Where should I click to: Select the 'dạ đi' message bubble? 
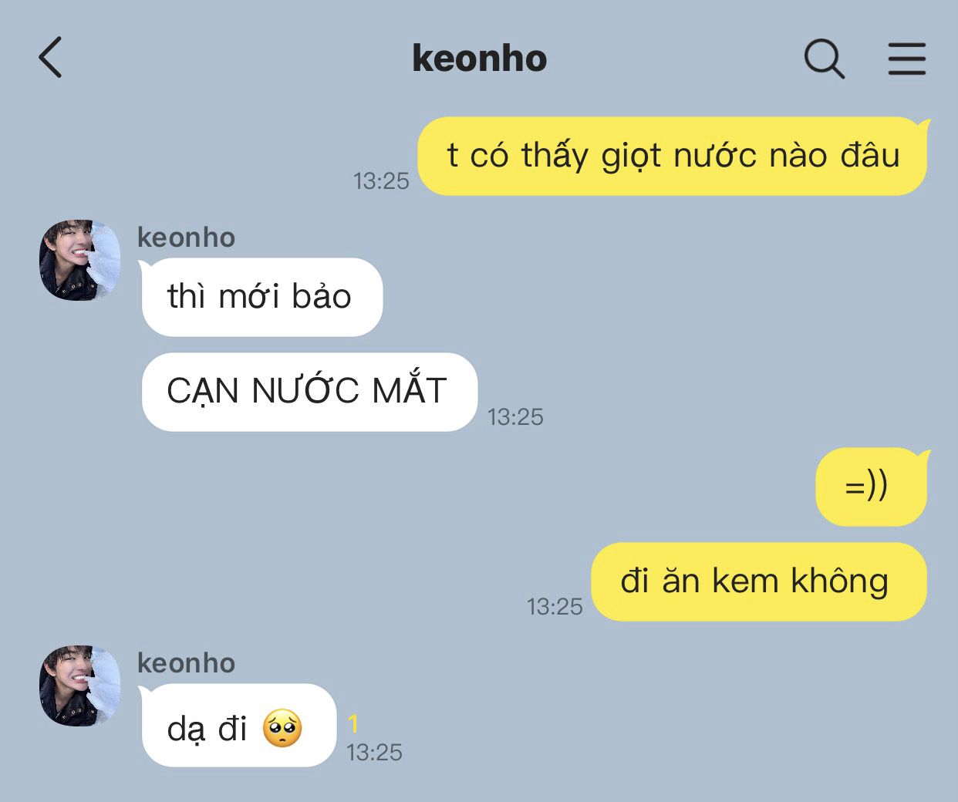coord(238,726)
